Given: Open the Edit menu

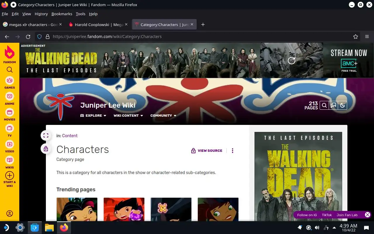Looking at the screenshot, I should (x=15, y=14).
